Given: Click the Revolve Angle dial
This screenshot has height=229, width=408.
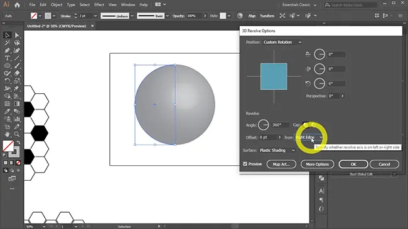Looking at the screenshot, I should coord(264,125).
